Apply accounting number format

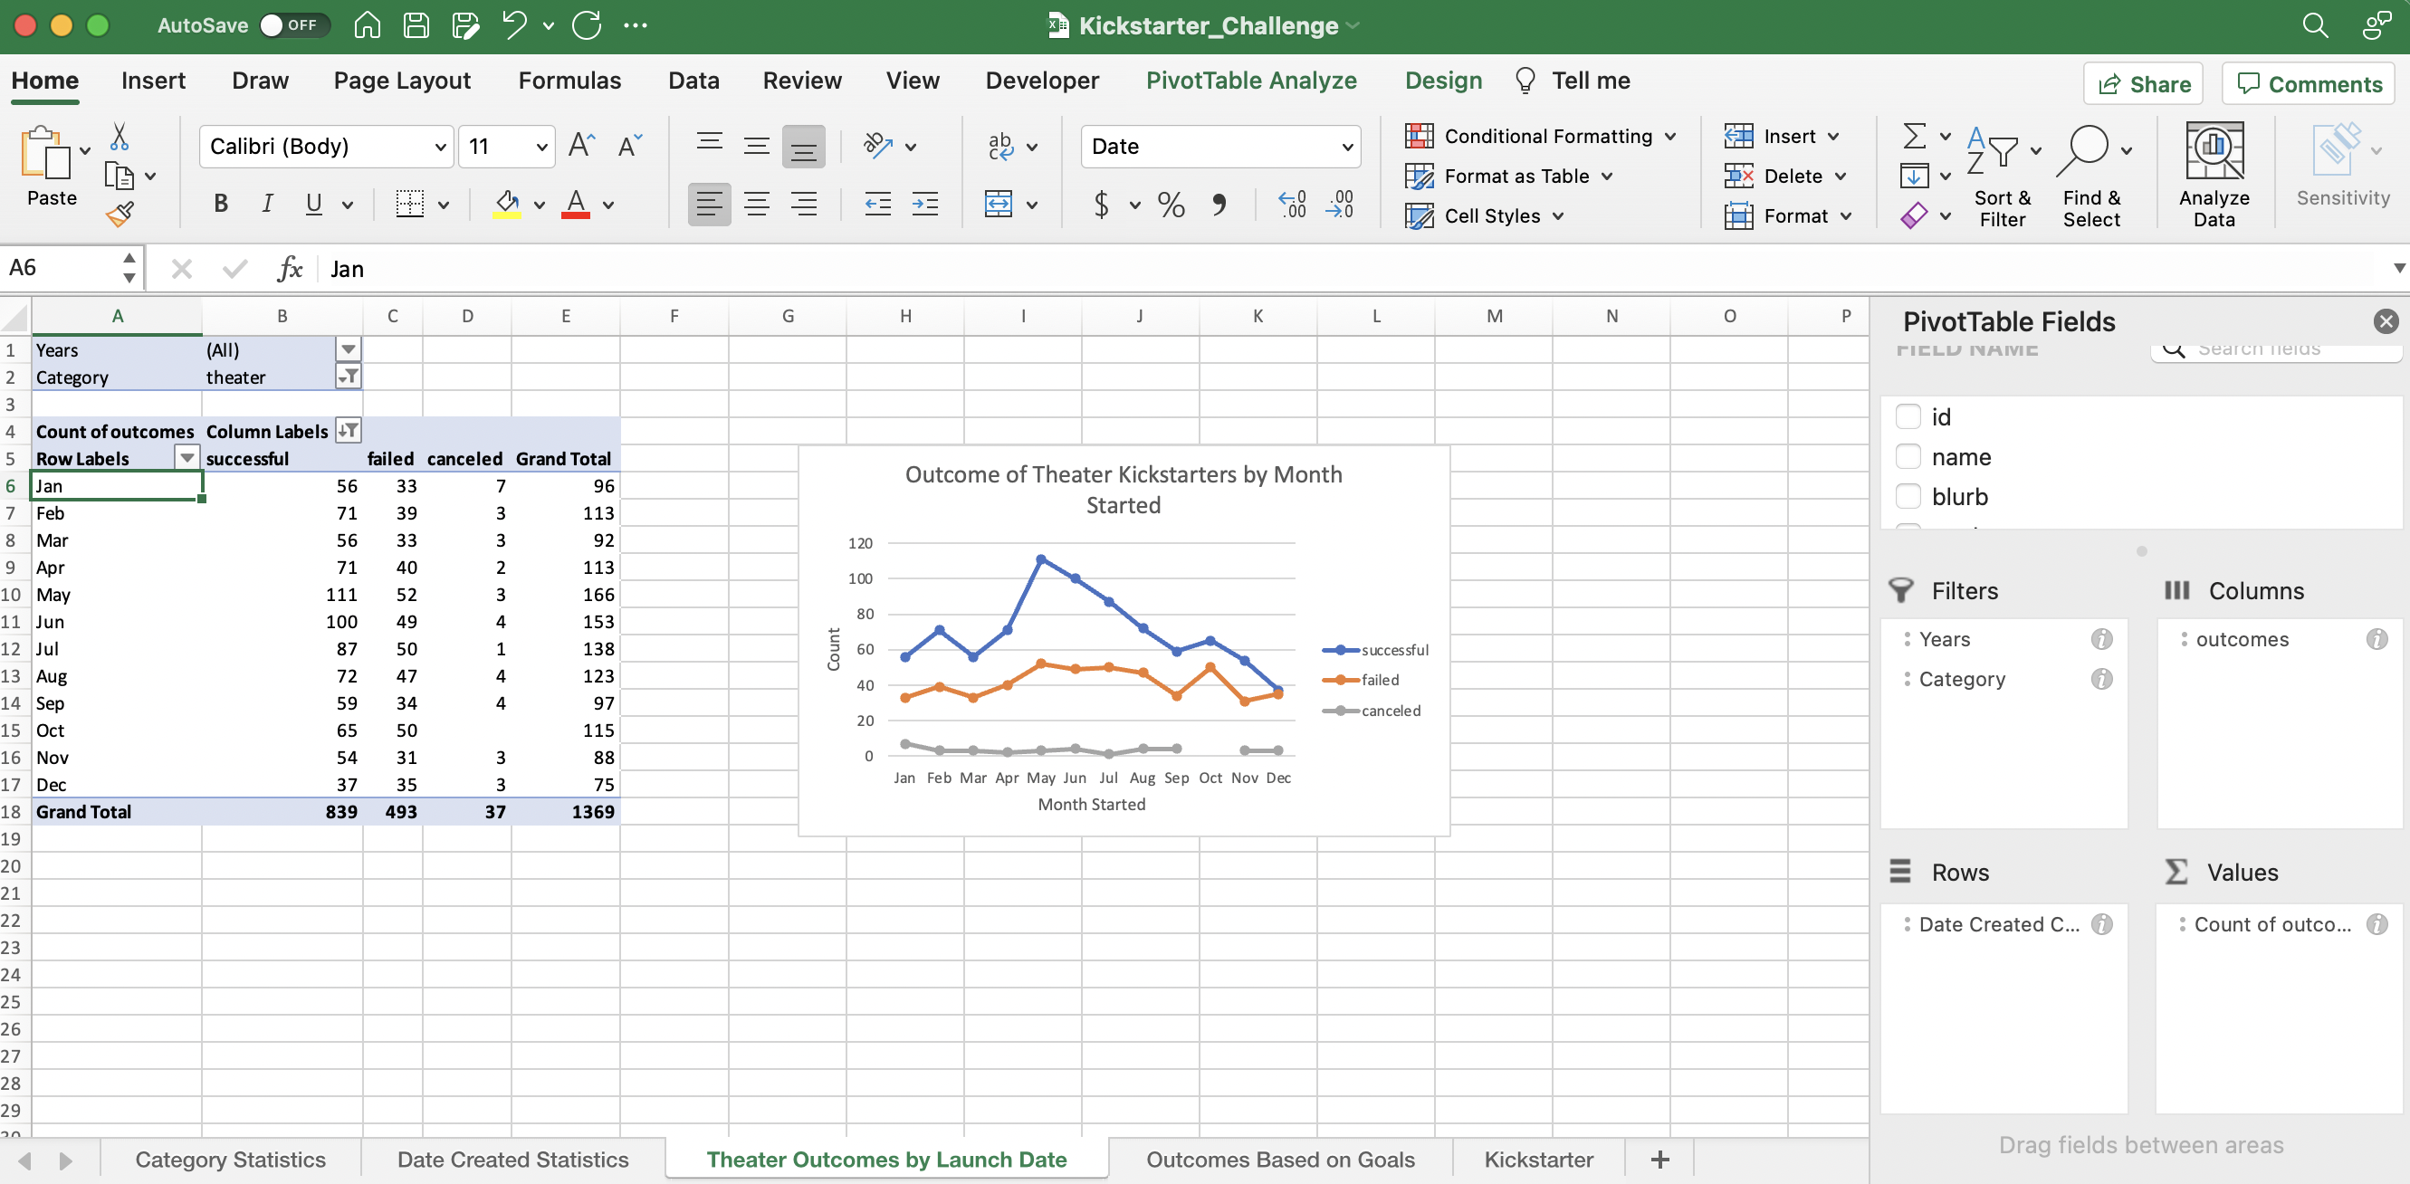pyautogui.click(x=1103, y=205)
